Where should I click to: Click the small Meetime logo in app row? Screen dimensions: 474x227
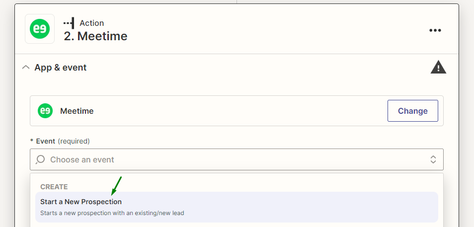click(x=46, y=111)
